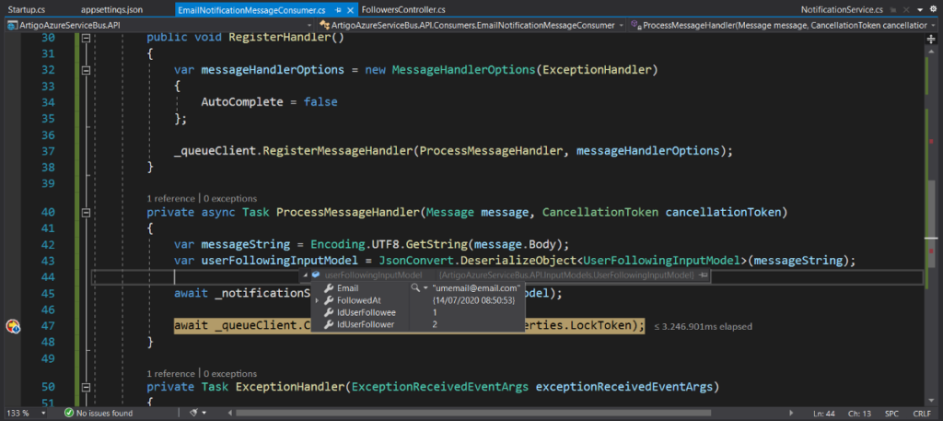Toggle the SPC indentation setting

click(x=891, y=414)
